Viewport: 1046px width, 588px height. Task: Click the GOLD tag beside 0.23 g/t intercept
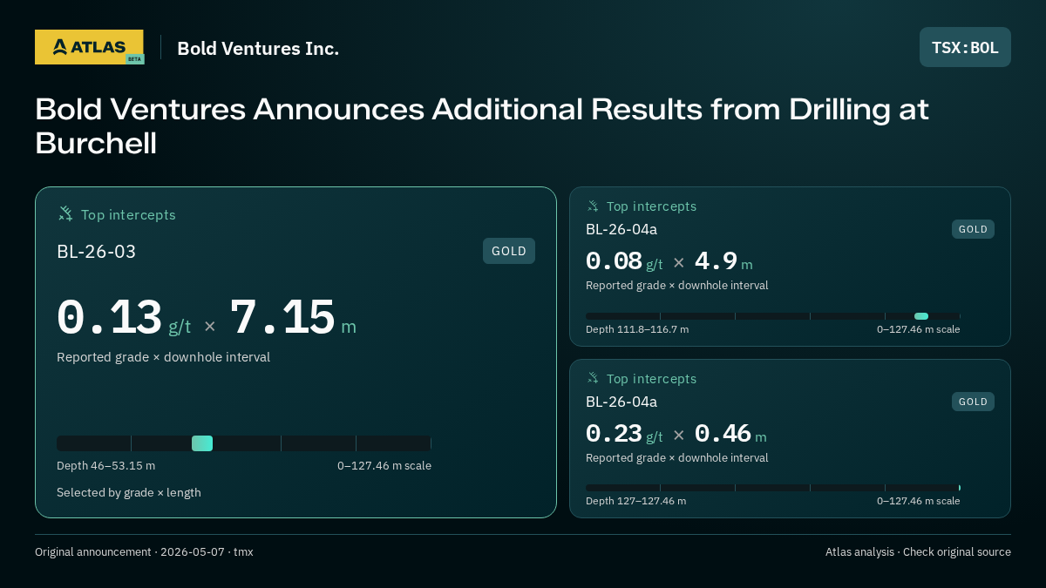[x=973, y=402]
